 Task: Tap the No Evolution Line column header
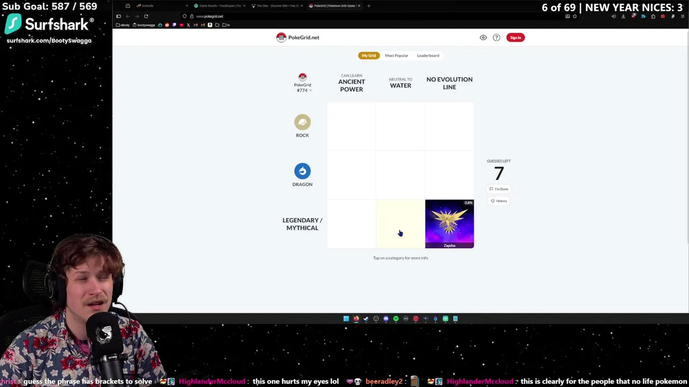pyautogui.click(x=449, y=83)
